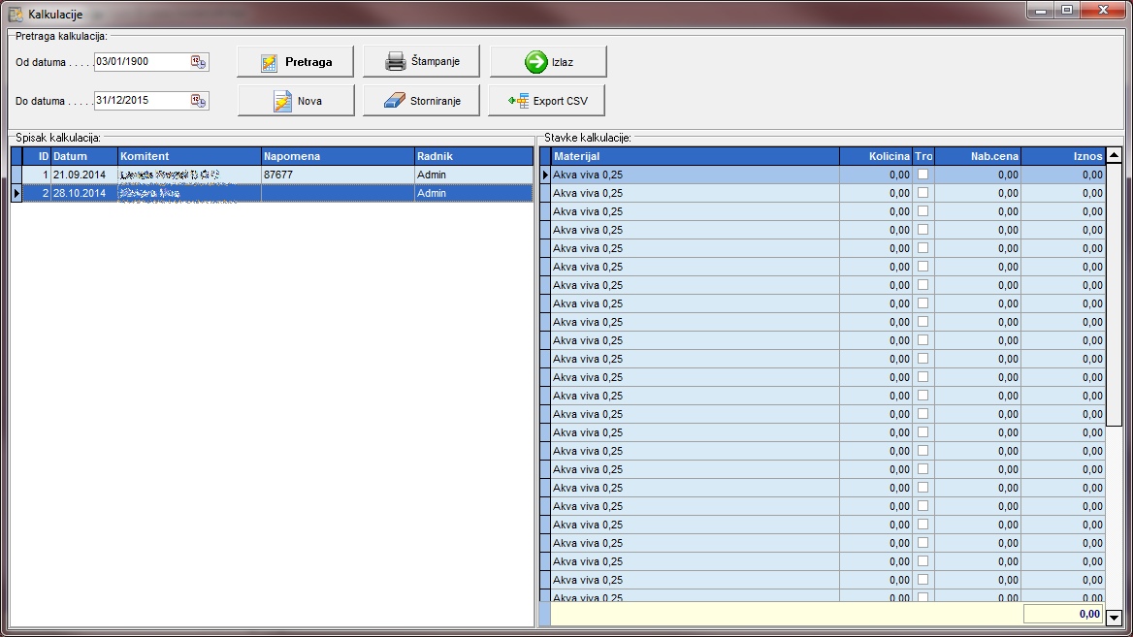Click Iznos column header
This screenshot has height=637, width=1133.
click(1063, 156)
